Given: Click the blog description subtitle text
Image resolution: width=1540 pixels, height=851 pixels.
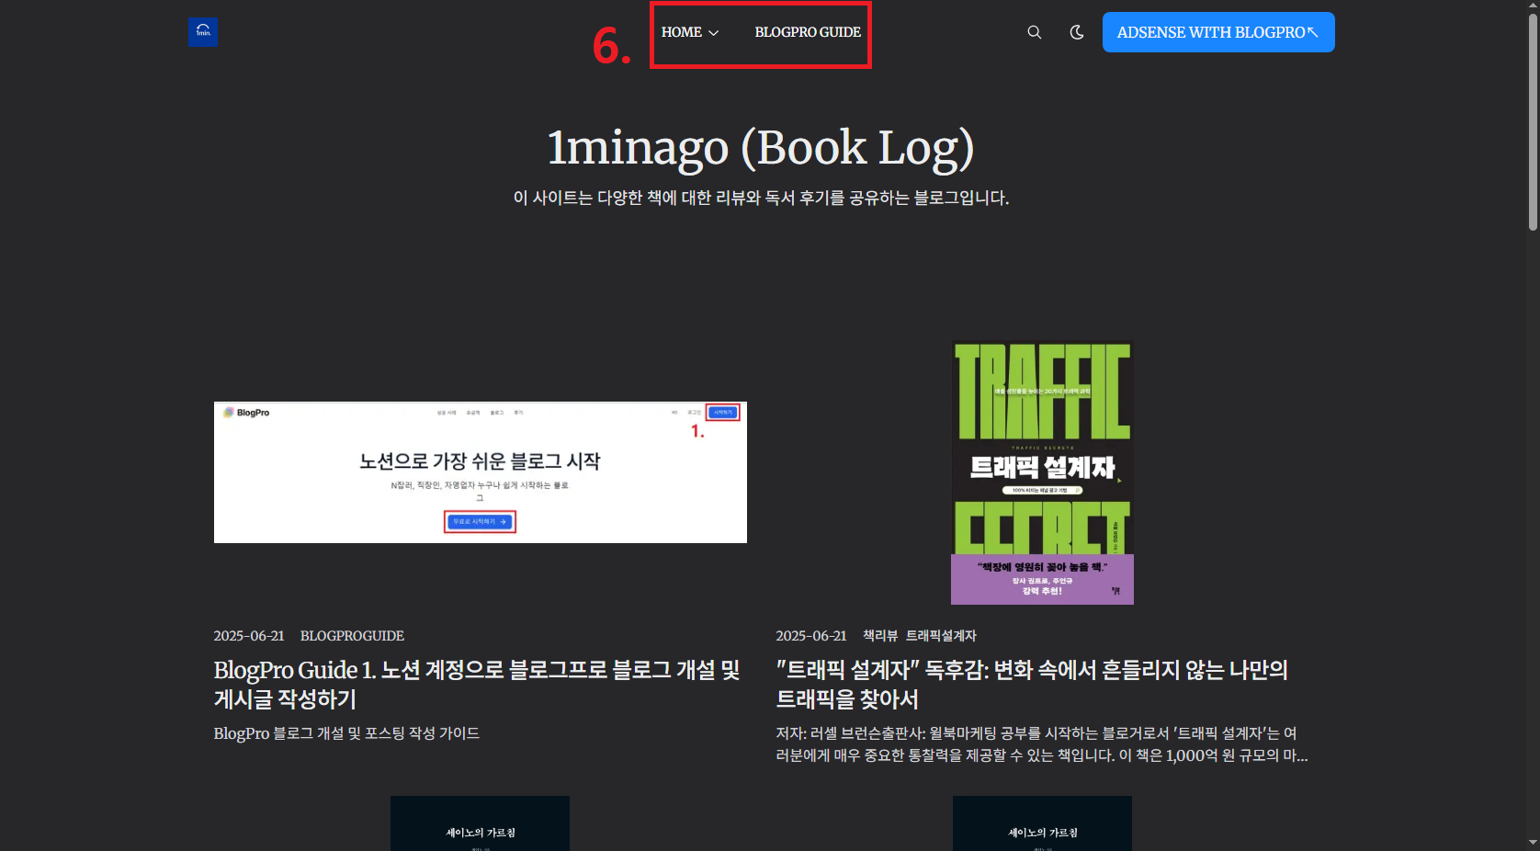Looking at the screenshot, I should tap(761, 198).
